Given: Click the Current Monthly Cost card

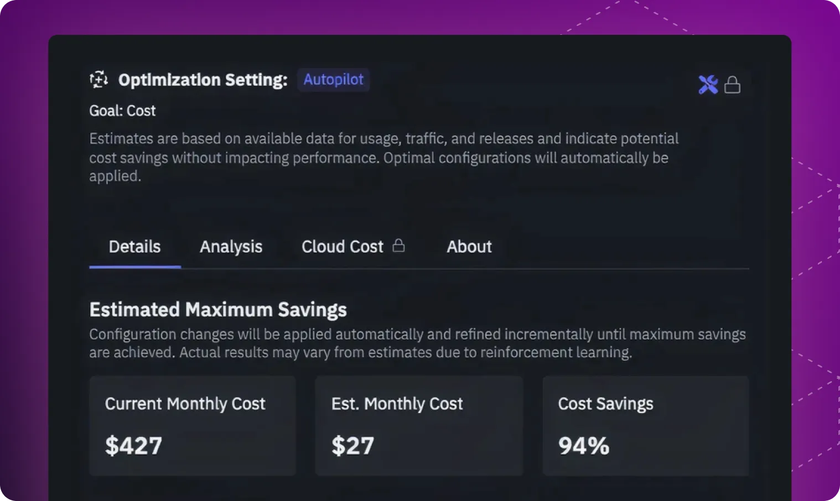Looking at the screenshot, I should [x=193, y=426].
